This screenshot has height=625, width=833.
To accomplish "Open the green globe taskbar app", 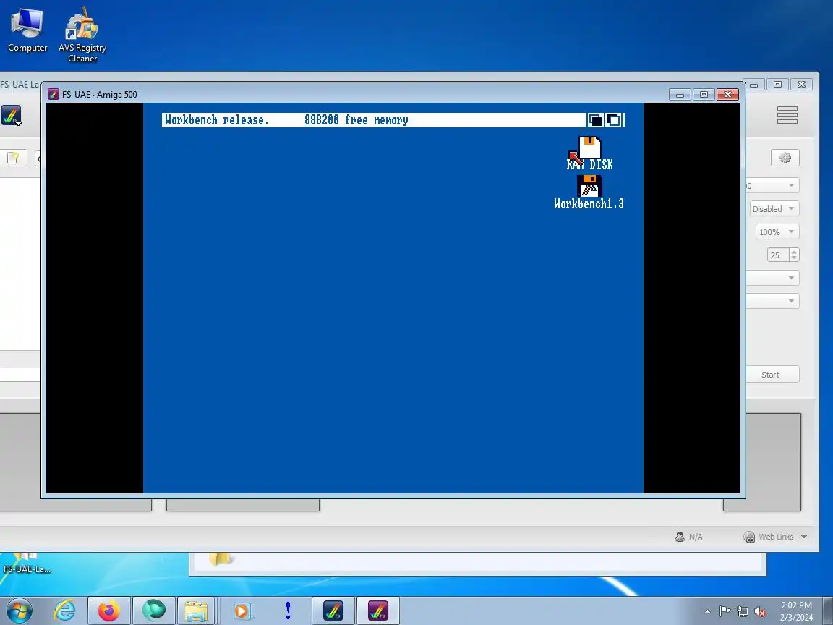I will (153, 611).
